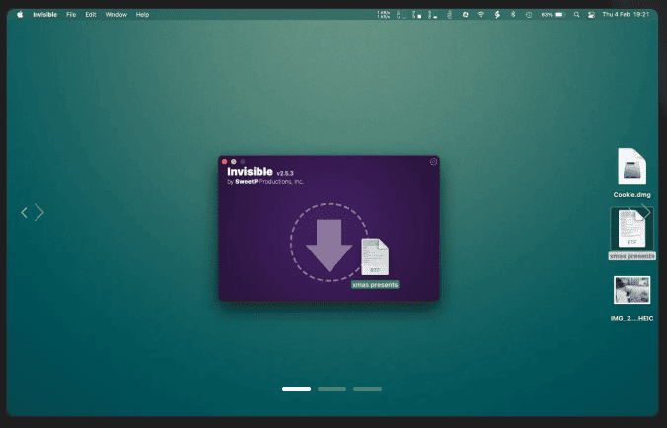667x428 pixels.
Task: Select the xmas presents RTF desktop icon
Action: click(631, 229)
